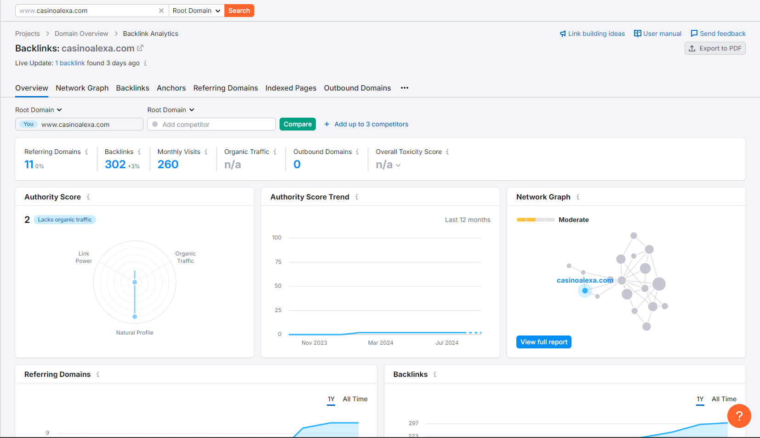760x438 pixels.
Task: Switch to the Anchors tab
Action: pos(171,88)
